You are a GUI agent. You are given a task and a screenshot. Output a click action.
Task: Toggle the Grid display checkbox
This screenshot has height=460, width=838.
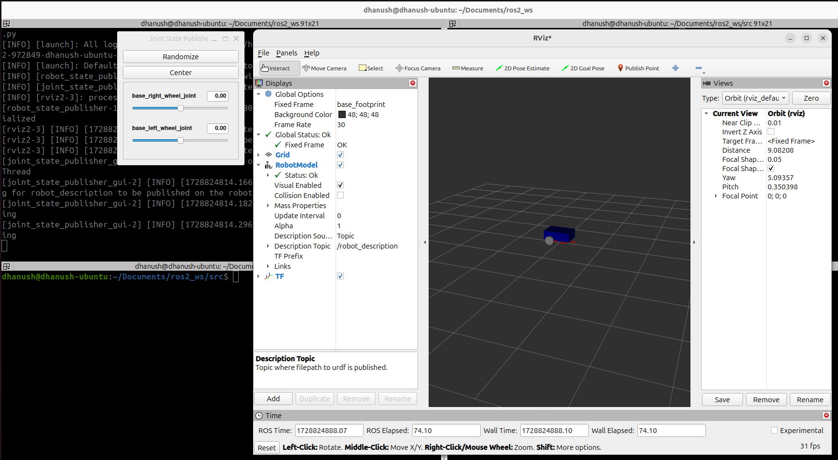340,155
